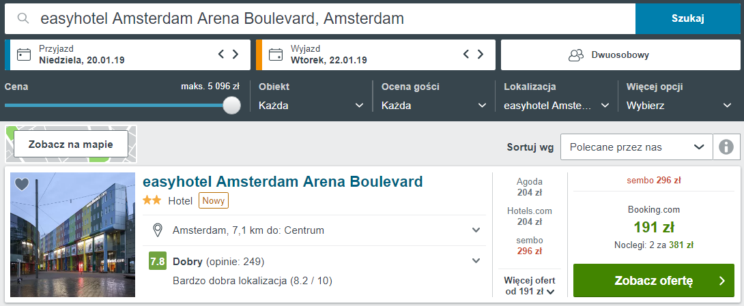Open the Obiekt filter dropdown
The image size is (744, 306).
point(311,106)
